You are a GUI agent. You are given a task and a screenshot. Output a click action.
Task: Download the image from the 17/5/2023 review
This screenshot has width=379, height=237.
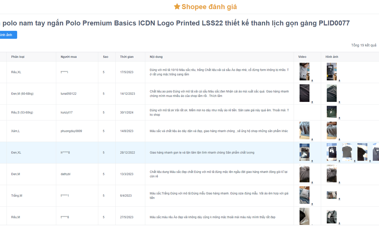pyautogui.click(x=339, y=81)
